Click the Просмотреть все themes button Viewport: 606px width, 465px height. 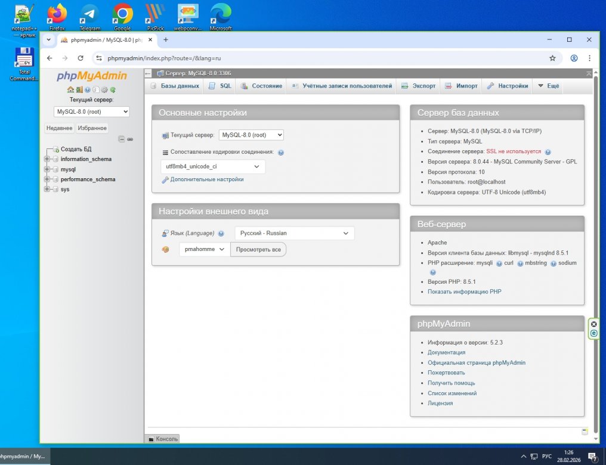point(258,250)
